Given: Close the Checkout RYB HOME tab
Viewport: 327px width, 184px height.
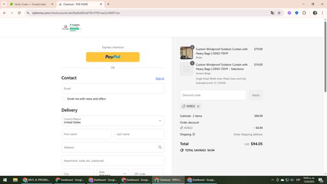Looking at the screenshot, I should (101, 4).
